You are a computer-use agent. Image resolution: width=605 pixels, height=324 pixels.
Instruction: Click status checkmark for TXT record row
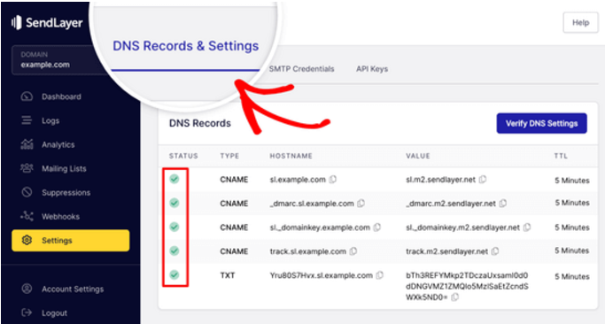coord(175,274)
